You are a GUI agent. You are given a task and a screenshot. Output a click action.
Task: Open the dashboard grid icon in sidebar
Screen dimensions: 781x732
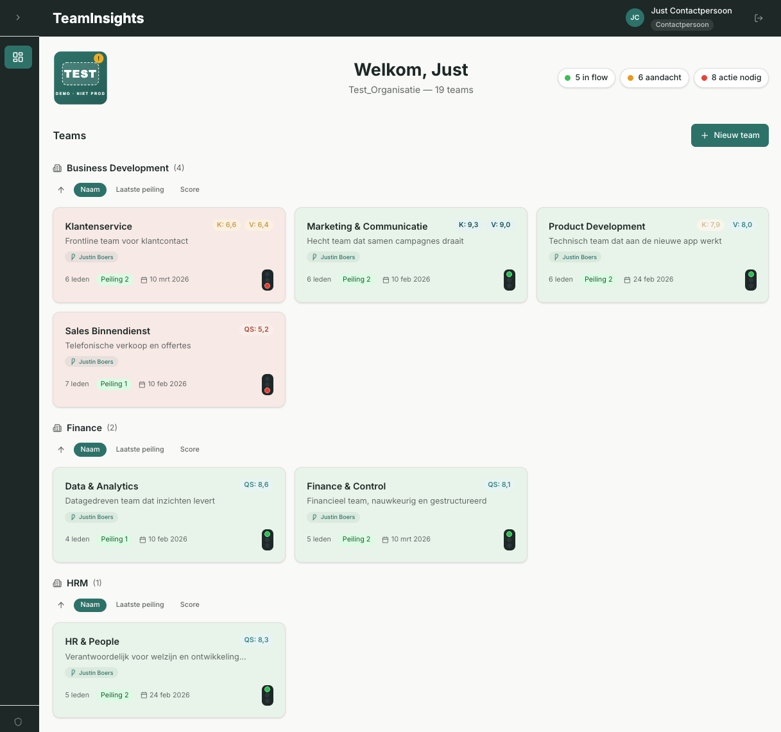coord(18,57)
